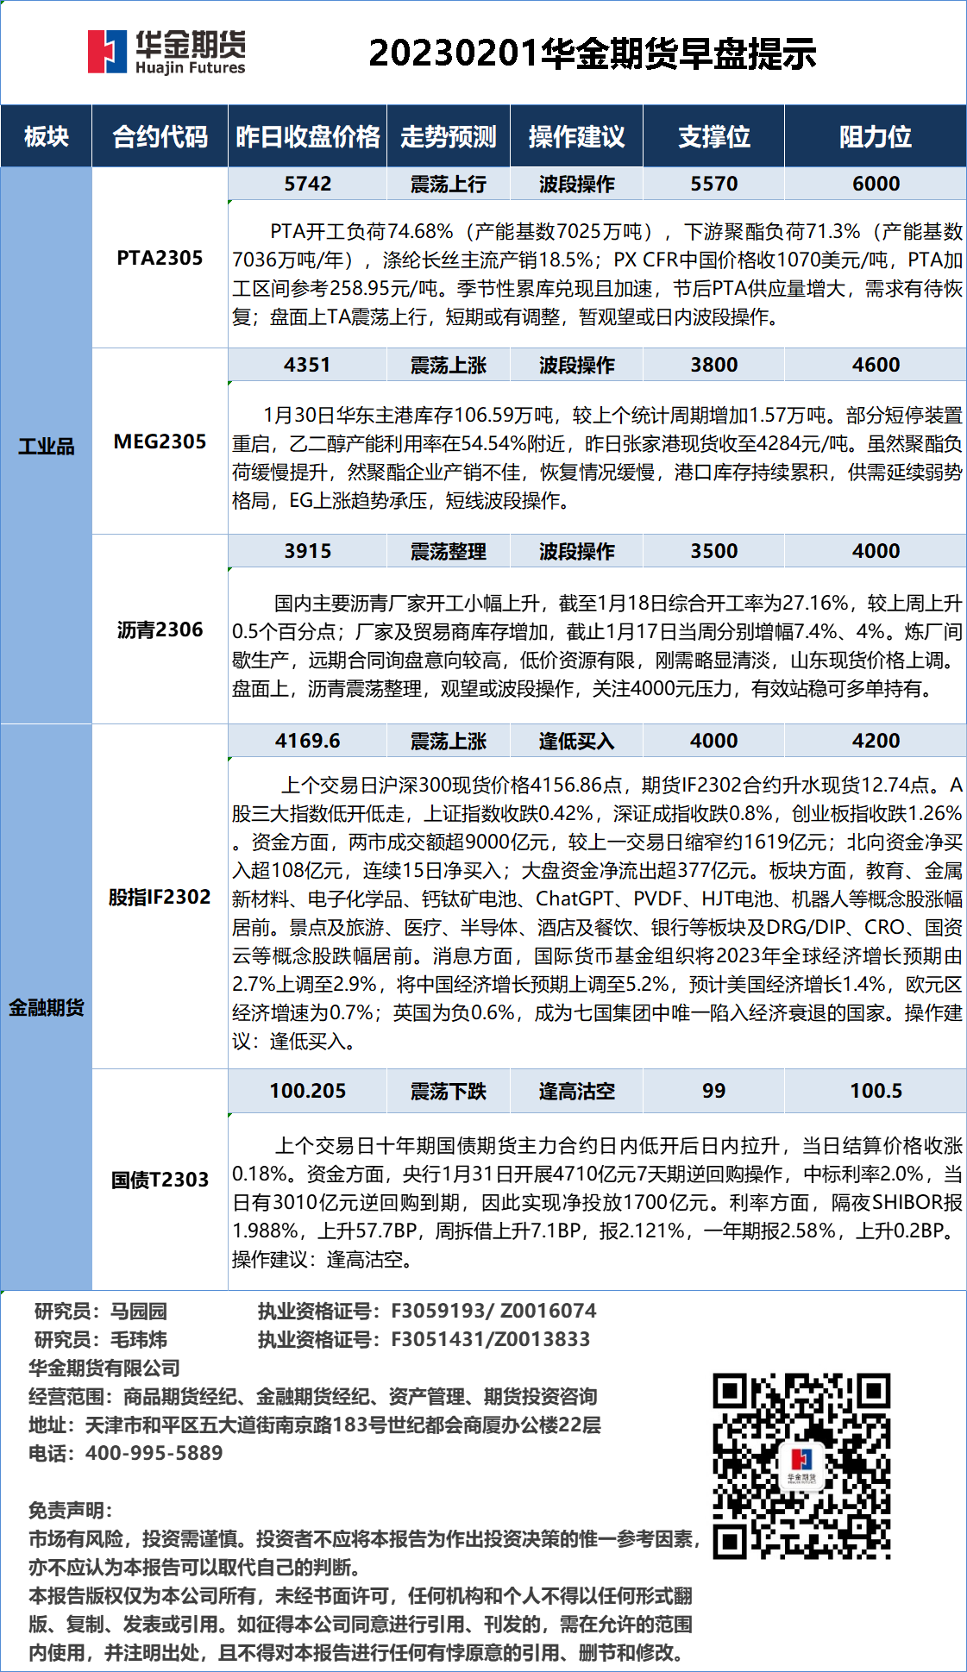Click the contract code "PTA2305"

[x=160, y=258]
